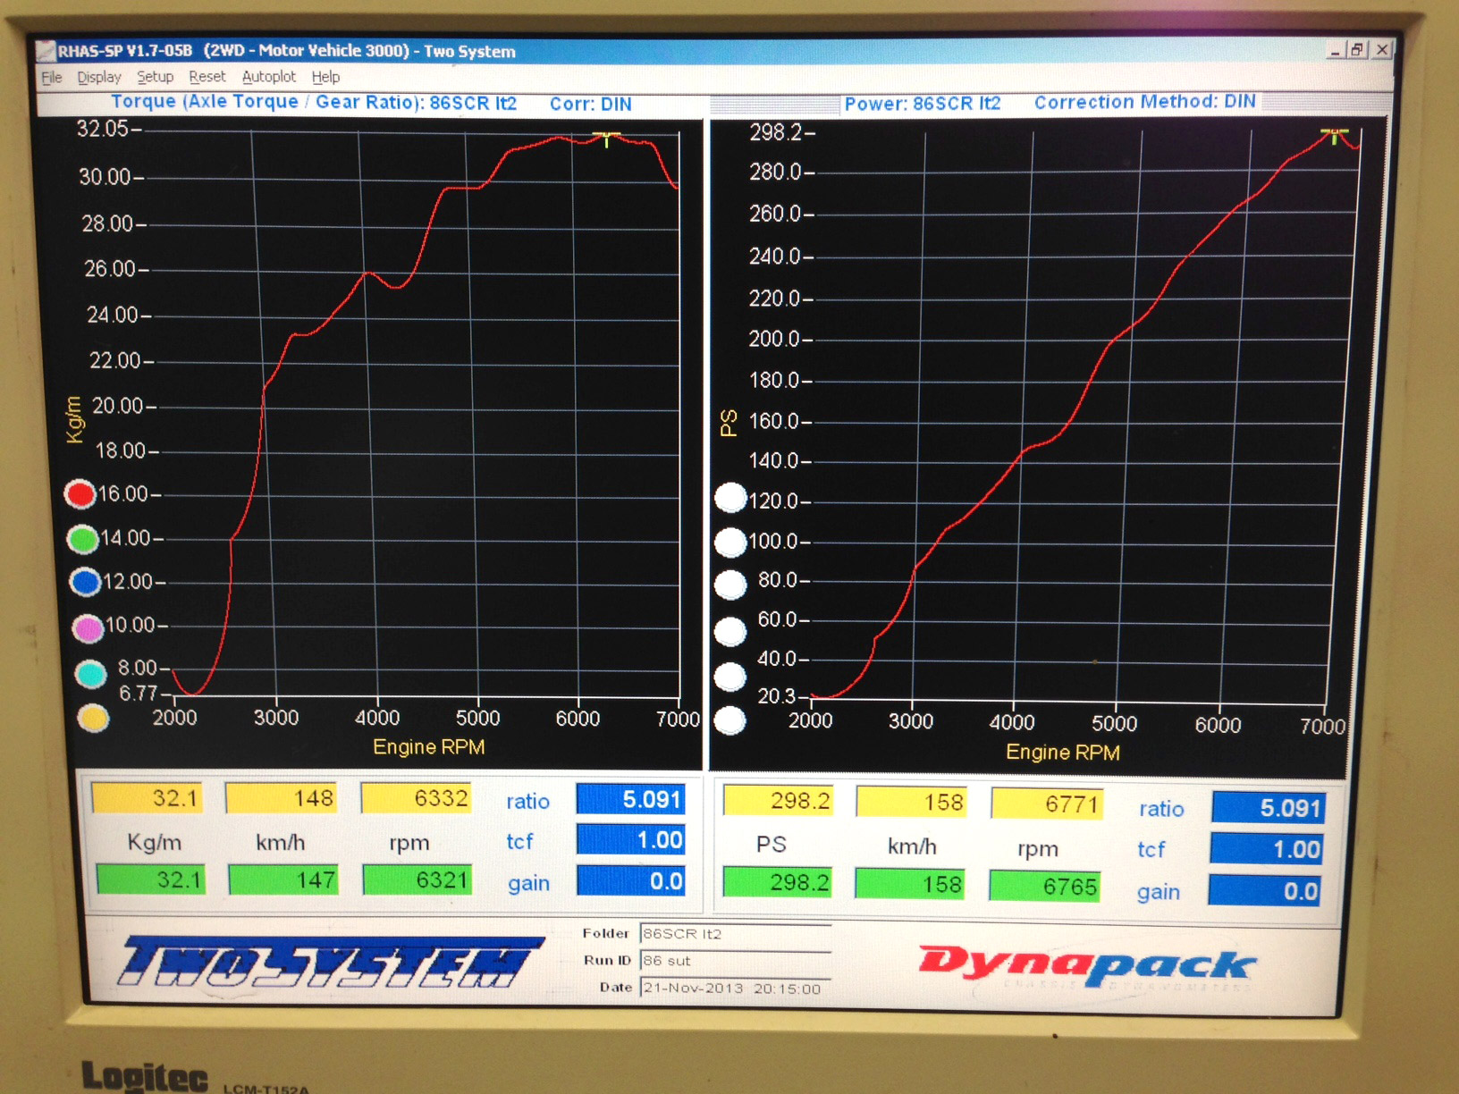Click white circle next to 40.0 PS

pos(730,677)
